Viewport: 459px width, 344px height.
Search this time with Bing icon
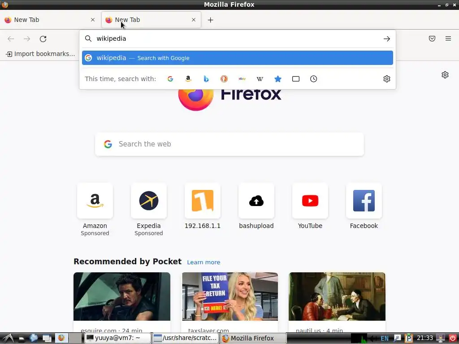pos(206,79)
